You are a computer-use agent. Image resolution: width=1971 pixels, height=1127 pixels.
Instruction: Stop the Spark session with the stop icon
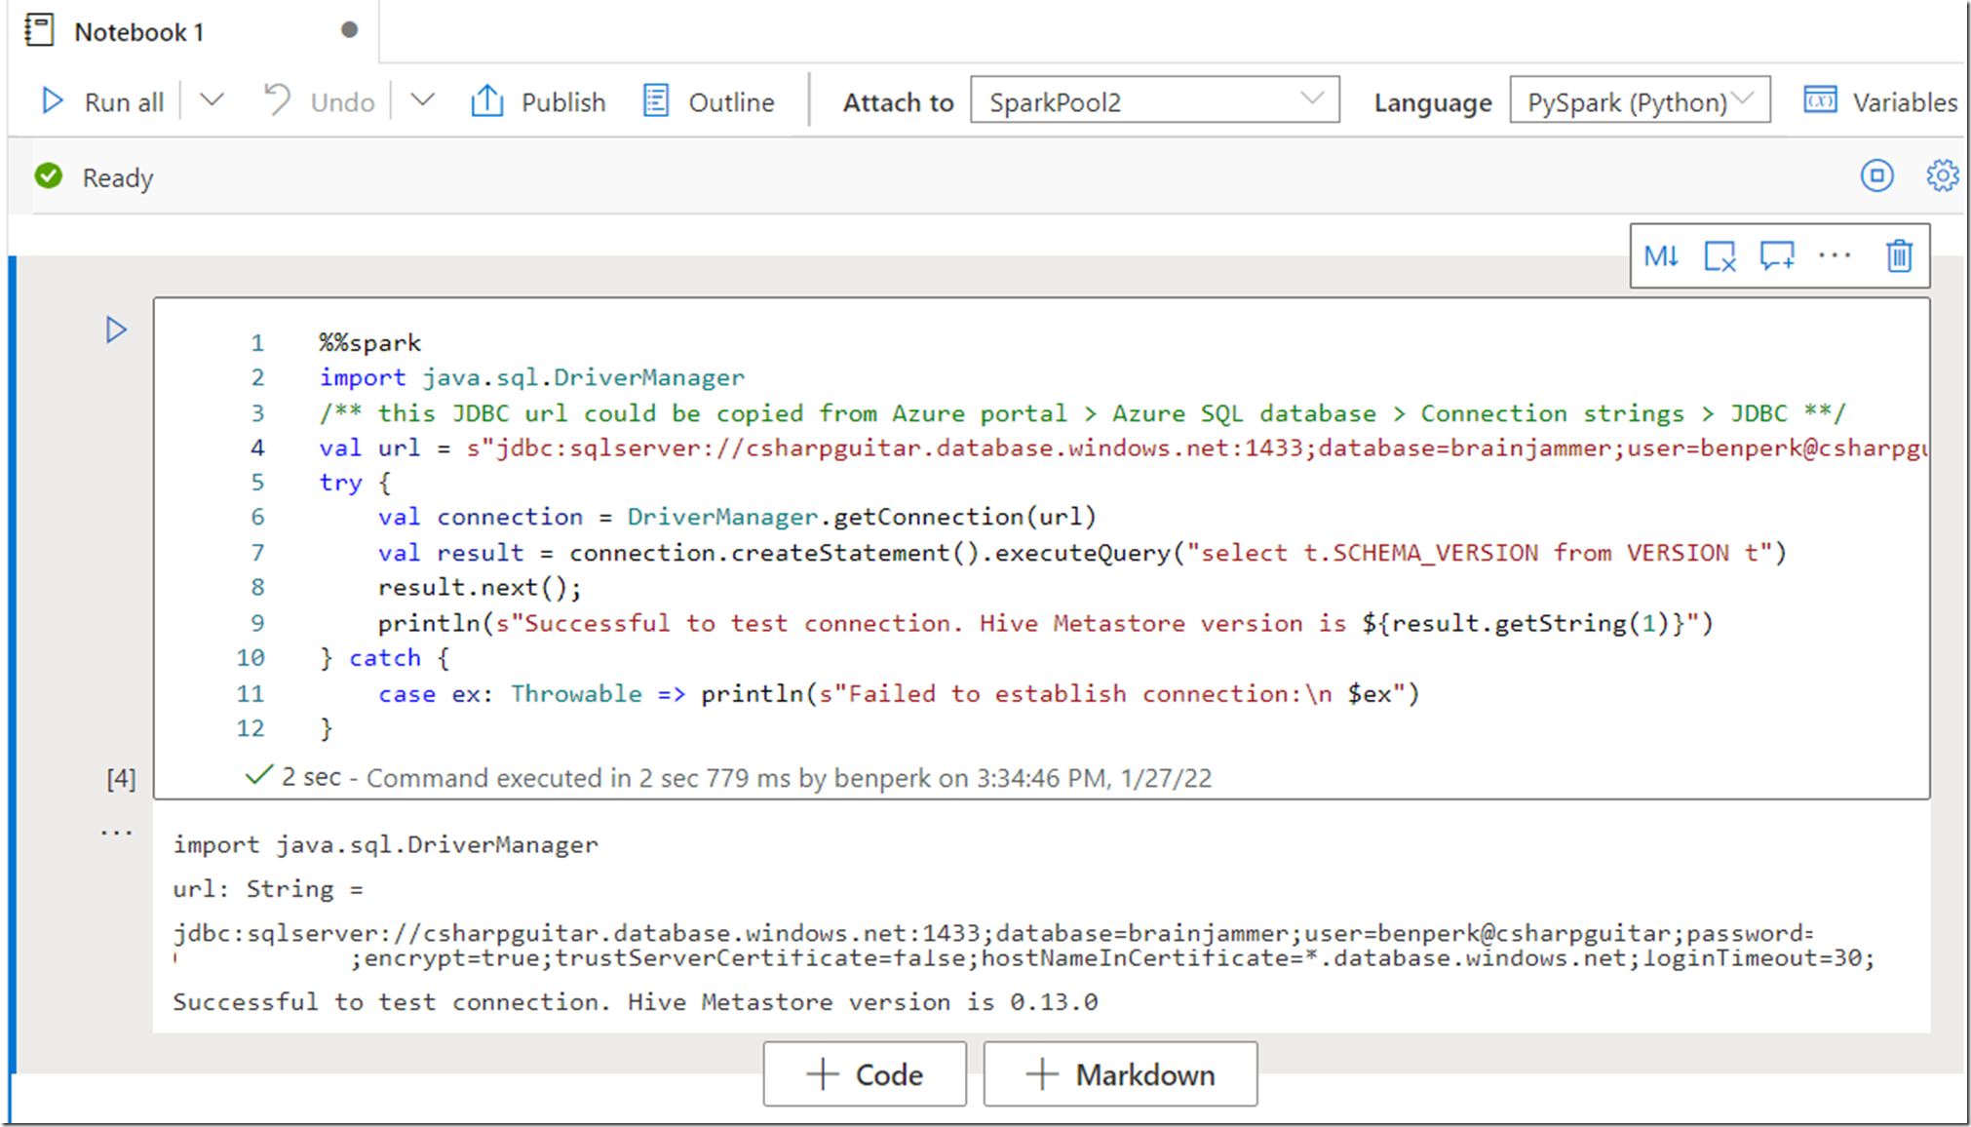point(1875,175)
